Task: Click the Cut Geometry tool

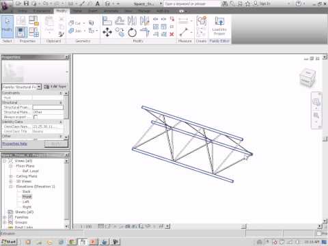Action: (x=75, y=23)
